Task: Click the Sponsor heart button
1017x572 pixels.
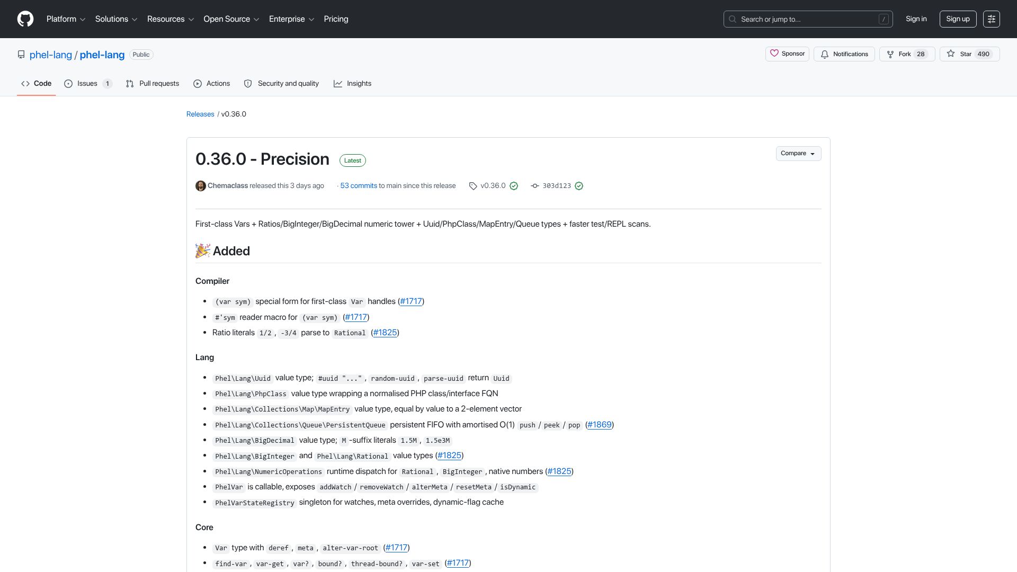Action: 787,54
